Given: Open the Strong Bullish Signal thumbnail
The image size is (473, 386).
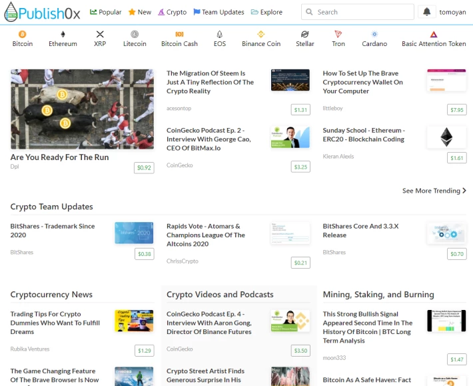Looking at the screenshot, I should (446, 321).
